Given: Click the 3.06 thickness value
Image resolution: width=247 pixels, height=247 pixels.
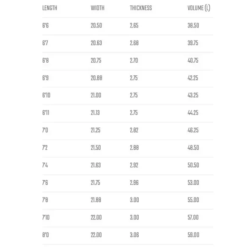Looking at the screenshot, I should click(x=134, y=235).
